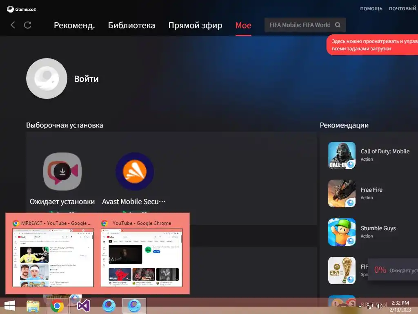Open Visual Studio from the taskbar
The height and width of the screenshot is (314, 418).
point(83,306)
